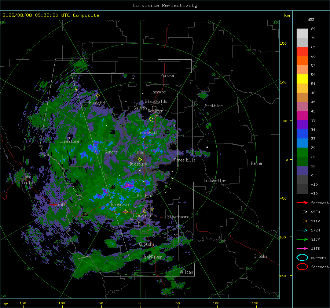Viewport: 330px width, 308px height.
Task: Select the yellow dBZ legend swatch
Action: [302, 79]
